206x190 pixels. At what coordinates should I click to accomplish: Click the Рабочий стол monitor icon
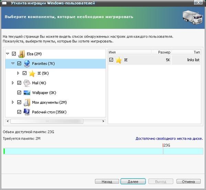pyautogui.click(x=27, y=112)
